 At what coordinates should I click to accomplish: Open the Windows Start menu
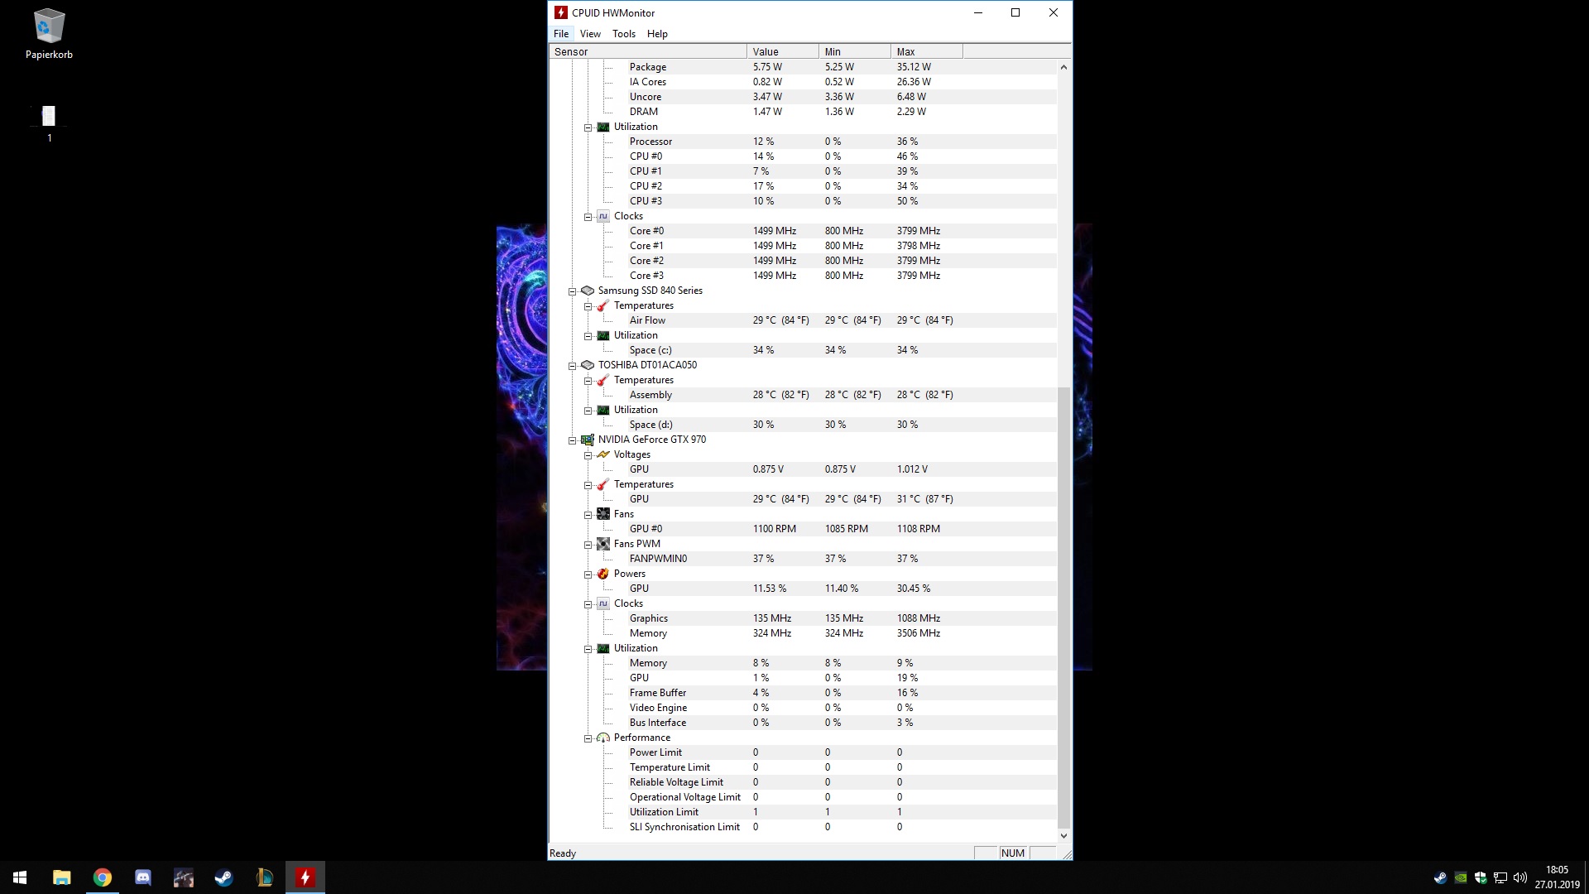pos(20,877)
